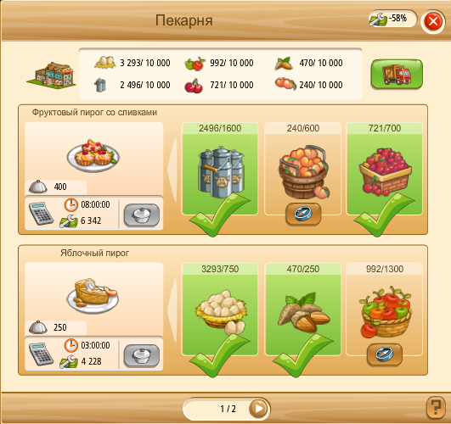Close the Пекарня window

click(x=433, y=21)
